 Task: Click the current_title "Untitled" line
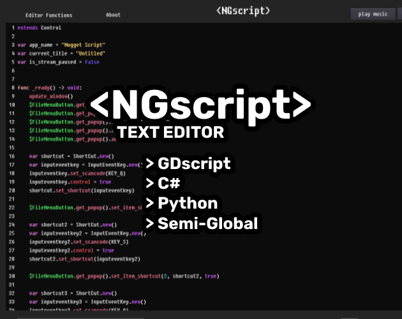61,54
